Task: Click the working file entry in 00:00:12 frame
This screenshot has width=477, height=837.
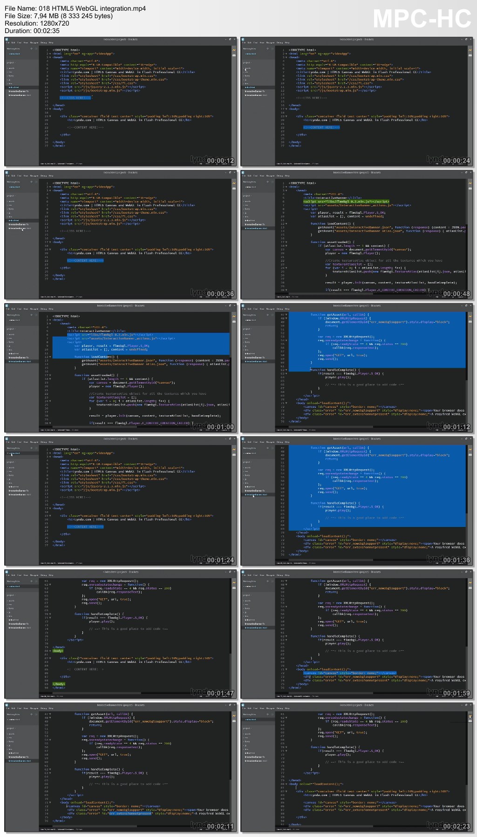Action: point(14,54)
